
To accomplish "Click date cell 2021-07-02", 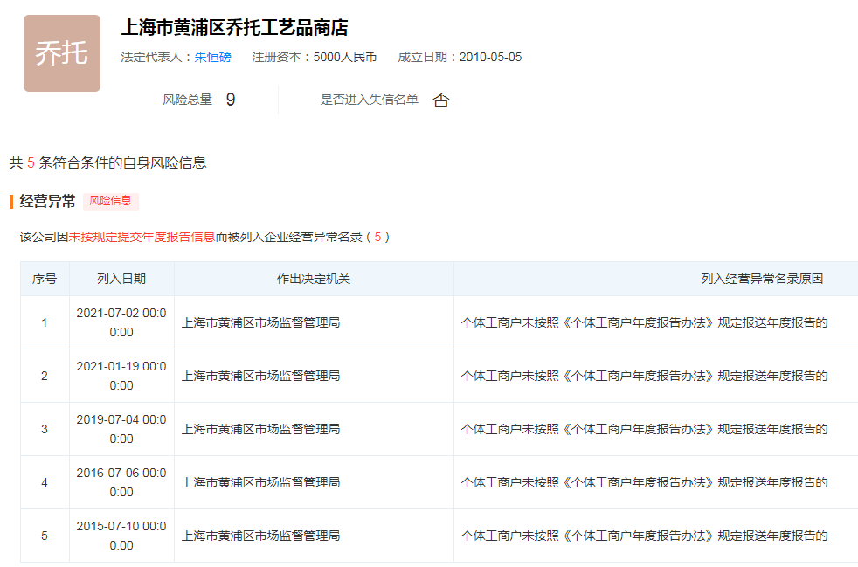I will (x=121, y=322).
